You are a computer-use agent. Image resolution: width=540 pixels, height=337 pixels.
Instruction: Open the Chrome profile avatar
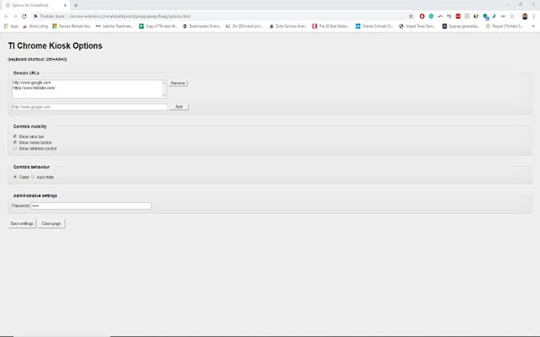(x=524, y=16)
